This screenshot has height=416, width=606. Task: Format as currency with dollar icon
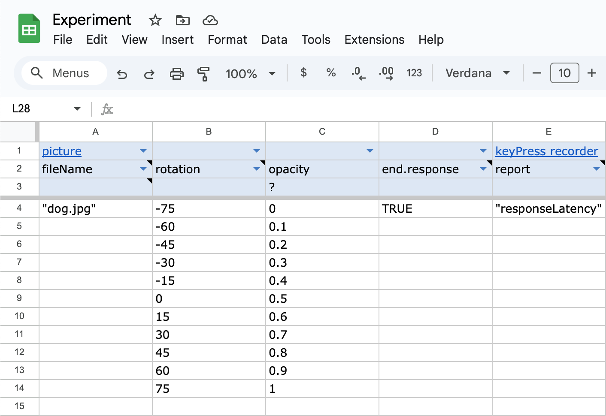303,73
